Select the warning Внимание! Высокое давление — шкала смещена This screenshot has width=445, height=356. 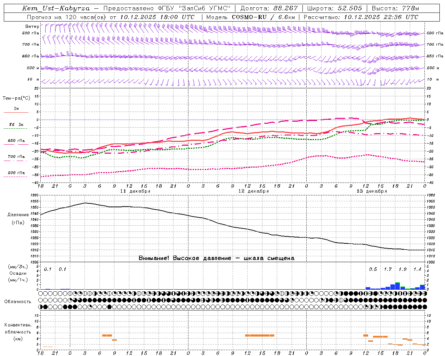click(216, 258)
